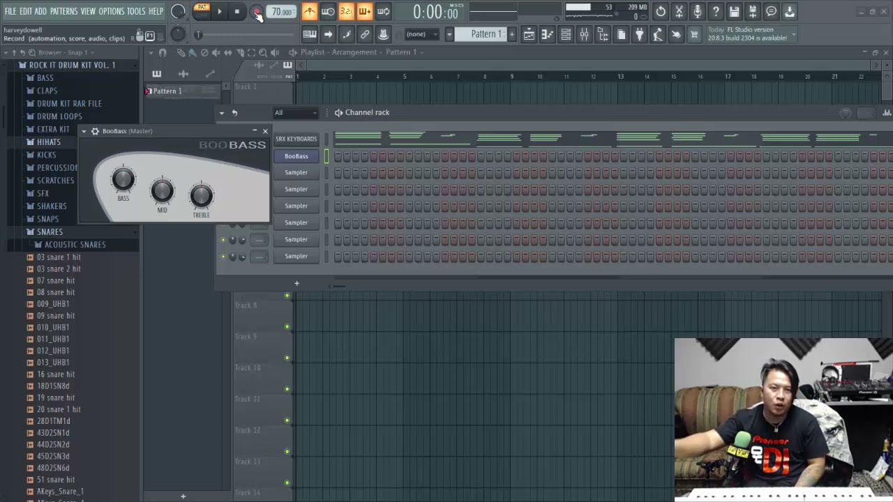Select the Delete tool in Playlist toolbar

(204, 52)
